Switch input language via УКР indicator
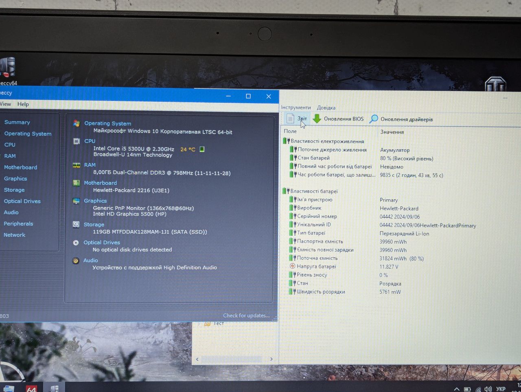The height and width of the screenshot is (392, 521). pos(501,389)
